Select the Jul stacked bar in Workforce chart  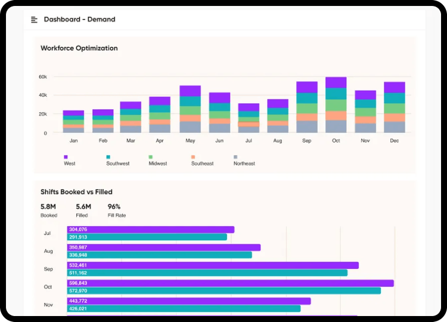pos(249,118)
